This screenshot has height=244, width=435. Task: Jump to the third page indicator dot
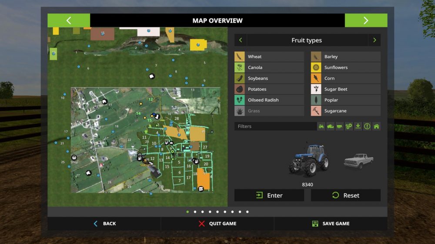click(203, 212)
